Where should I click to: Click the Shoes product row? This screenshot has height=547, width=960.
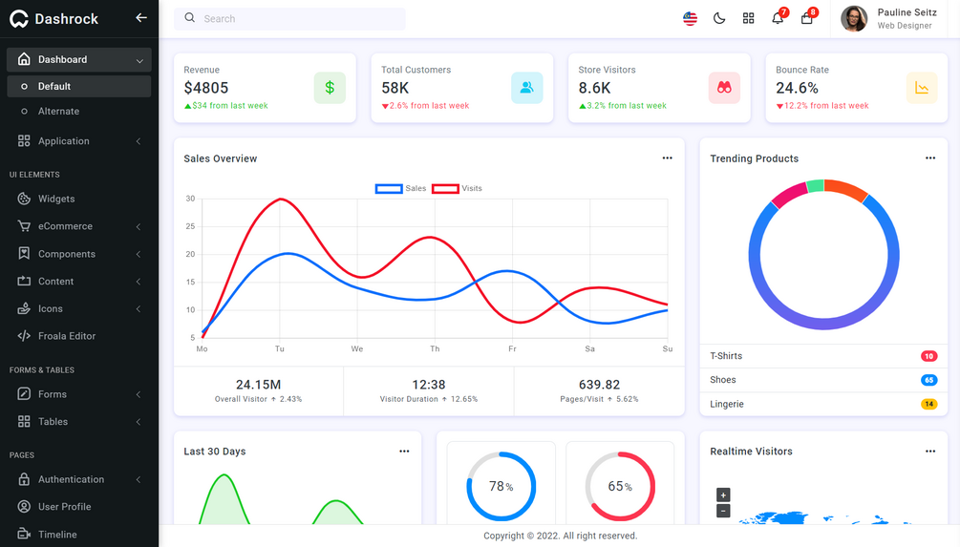(x=823, y=380)
